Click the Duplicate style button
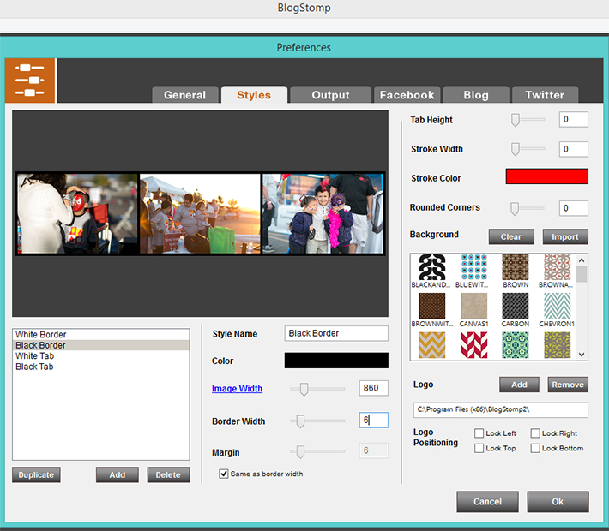Viewport: 609px width, 531px height. pos(36,474)
